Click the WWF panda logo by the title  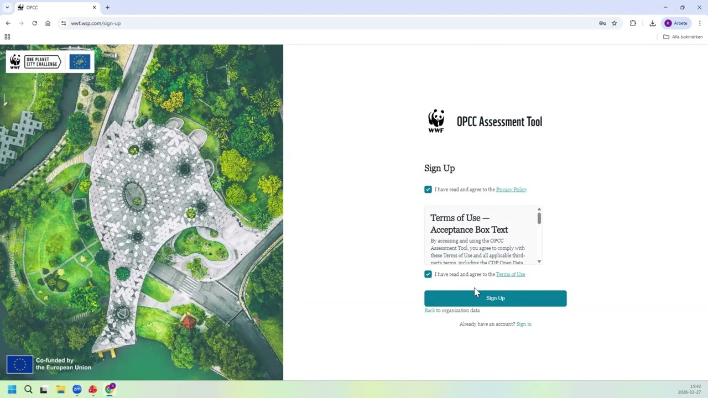point(436,122)
